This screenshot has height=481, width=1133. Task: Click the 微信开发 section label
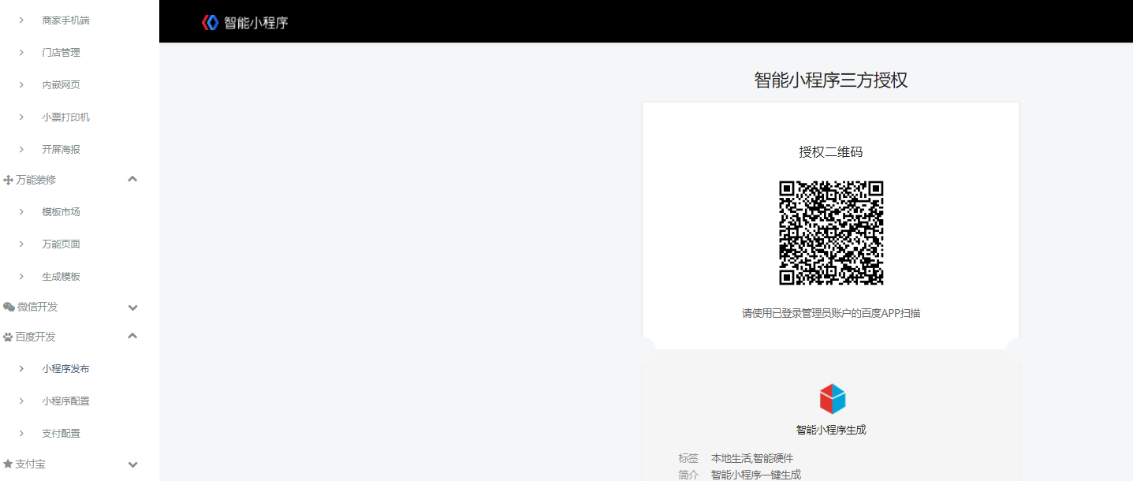pyautogui.click(x=37, y=307)
